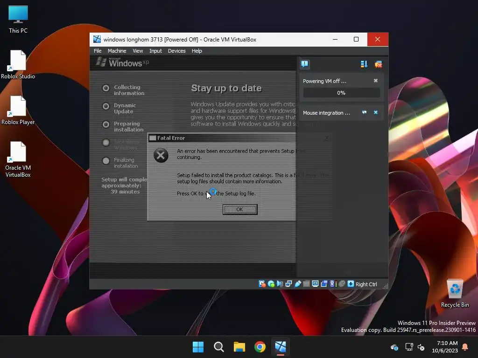The image size is (478, 358).
Task: Click the display status icon
Action: click(315, 284)
